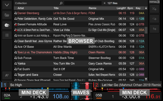Toggle key check mark on Got To Be Good
This screenshot has height=101, width=163.
(137, 19)
